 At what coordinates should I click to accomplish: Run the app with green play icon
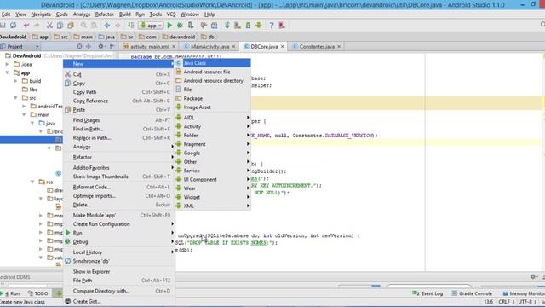click(x=169, y=26)
